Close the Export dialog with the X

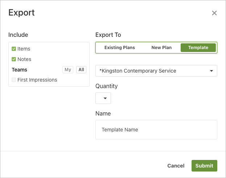214,13
